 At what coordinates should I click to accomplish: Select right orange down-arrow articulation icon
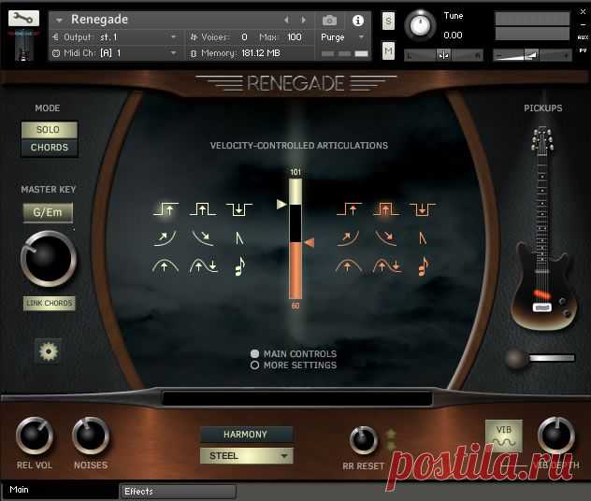point(422,209)
